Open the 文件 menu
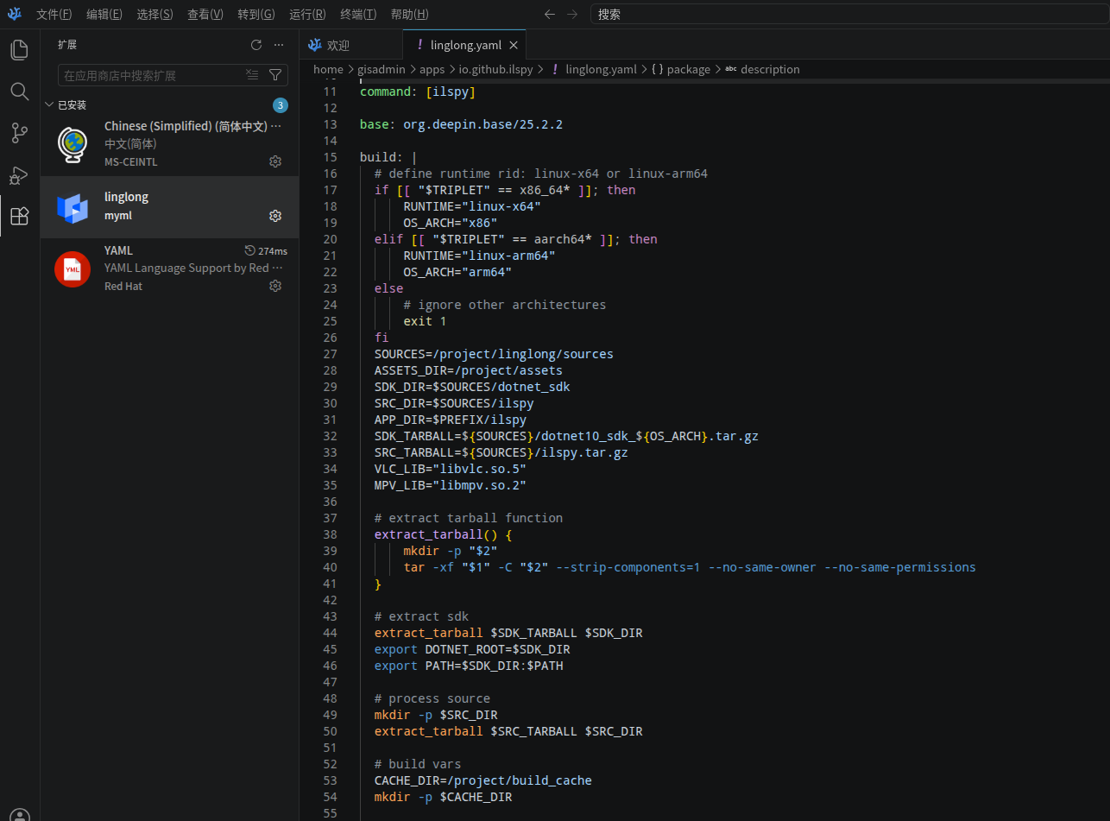 (x=54, y=14)
